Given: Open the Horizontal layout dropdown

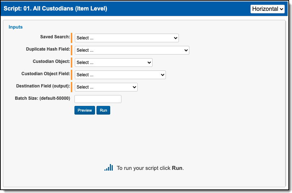Looking at the screenshot, I should point(267,9).
